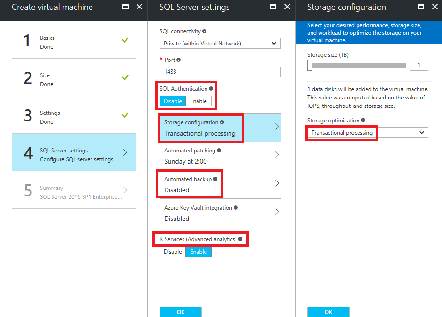Click the 'Select your desired performance' banner text

[x=365, y=33]
